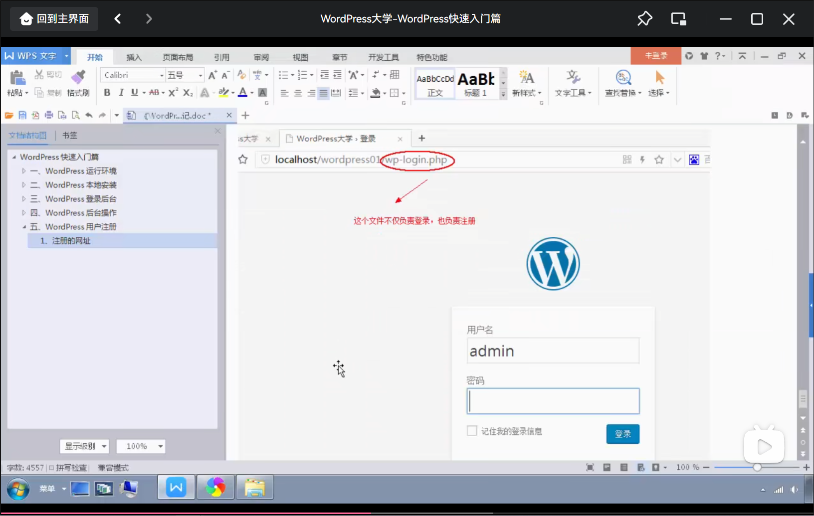Open the 书签 bookmarks pane tab
The width and height of the screenshot is (814, 516).
click(x=70, y=135)
